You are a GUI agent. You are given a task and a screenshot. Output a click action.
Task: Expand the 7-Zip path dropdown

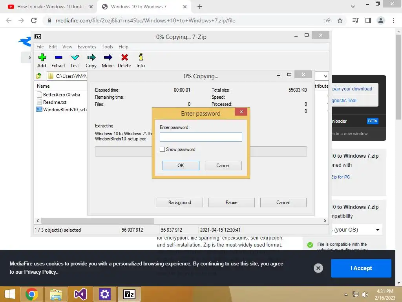click(325, 76)
